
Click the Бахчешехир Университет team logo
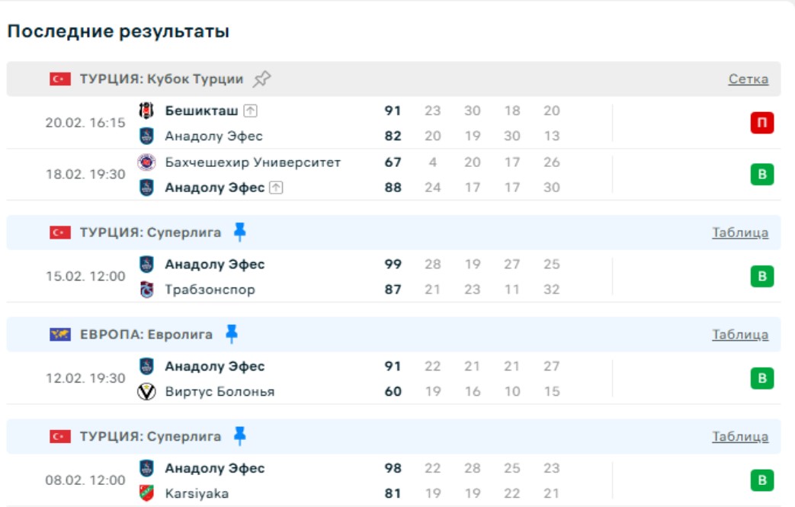[x=146, y=162]
